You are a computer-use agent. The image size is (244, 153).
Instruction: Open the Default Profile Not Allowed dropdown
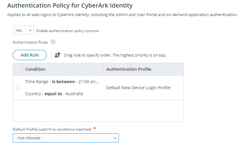(x=66, y=138)
